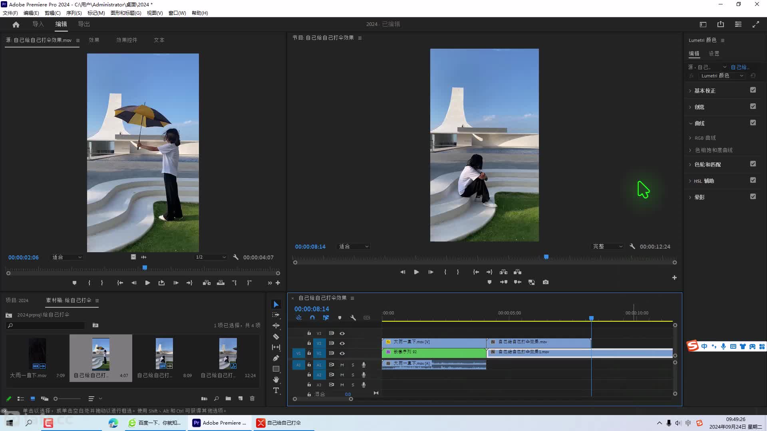The image size is (767, 431).
Task: Select the Track Select Forward tool
Action: point(276,315)
